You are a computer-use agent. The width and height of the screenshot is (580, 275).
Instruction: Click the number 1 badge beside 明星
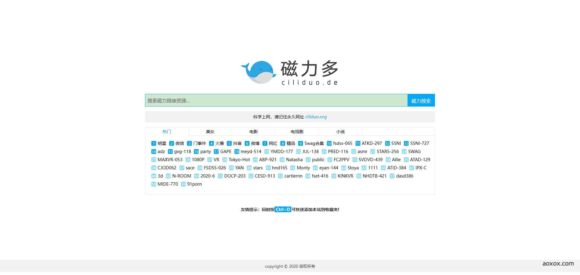[153, 143]
